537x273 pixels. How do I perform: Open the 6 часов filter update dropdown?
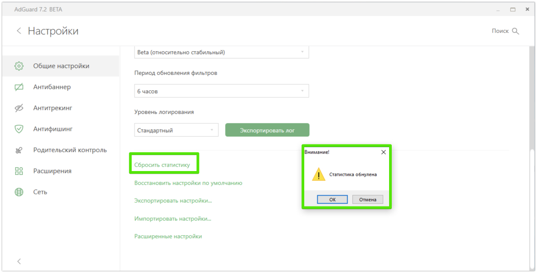tap(221, 91)
